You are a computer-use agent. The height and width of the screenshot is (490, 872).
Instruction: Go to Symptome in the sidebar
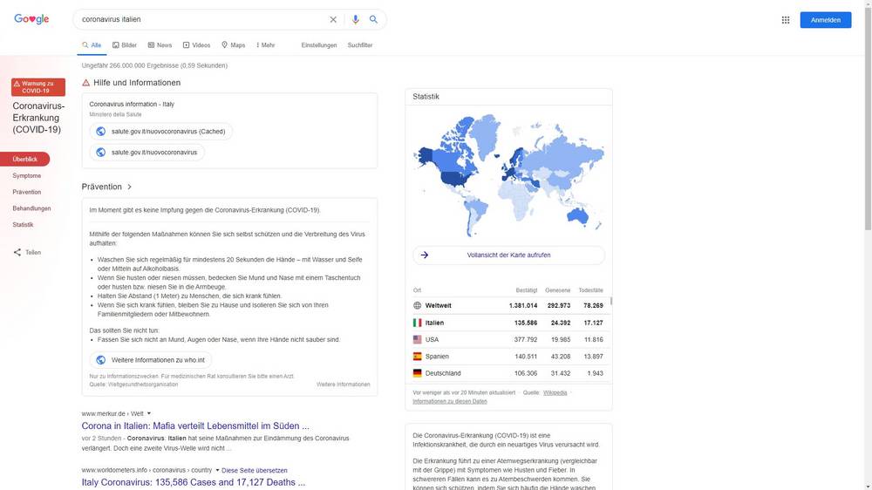[x=27, y=176]
